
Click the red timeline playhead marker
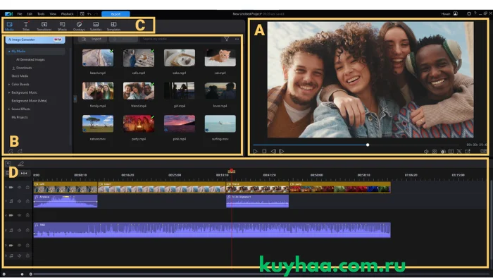(232, 171)
